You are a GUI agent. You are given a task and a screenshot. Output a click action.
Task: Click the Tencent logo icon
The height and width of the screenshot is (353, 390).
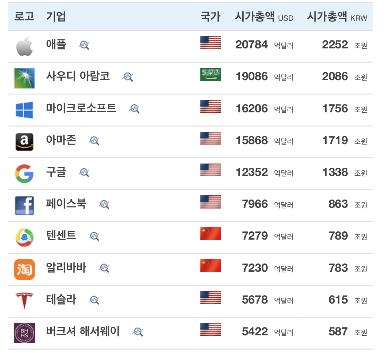click(24, 235)
